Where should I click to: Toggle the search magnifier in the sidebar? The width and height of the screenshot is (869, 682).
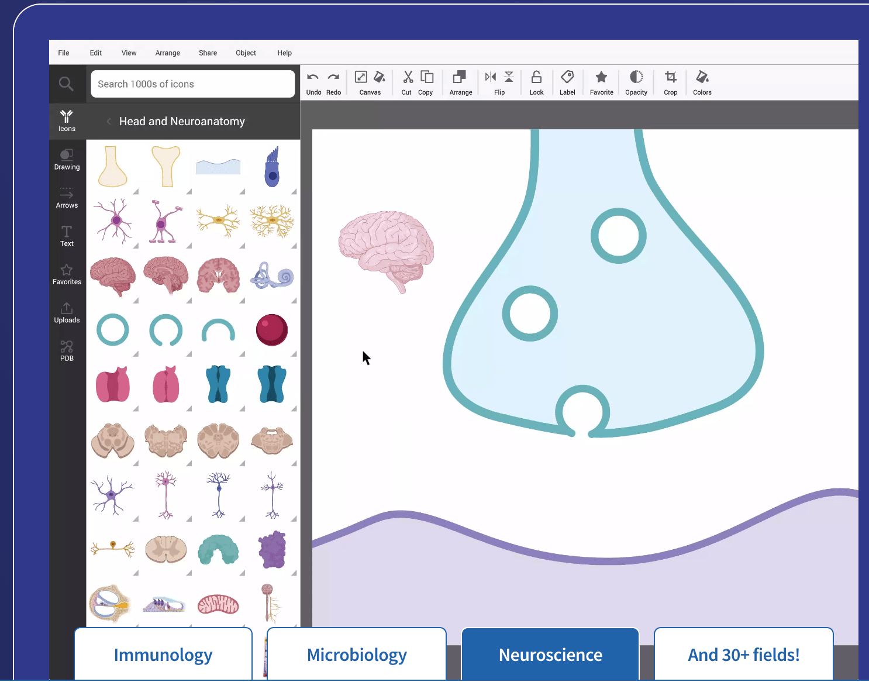point(66,84)
